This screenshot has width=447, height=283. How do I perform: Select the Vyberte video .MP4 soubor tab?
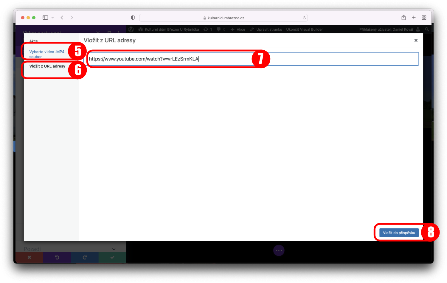47,54
